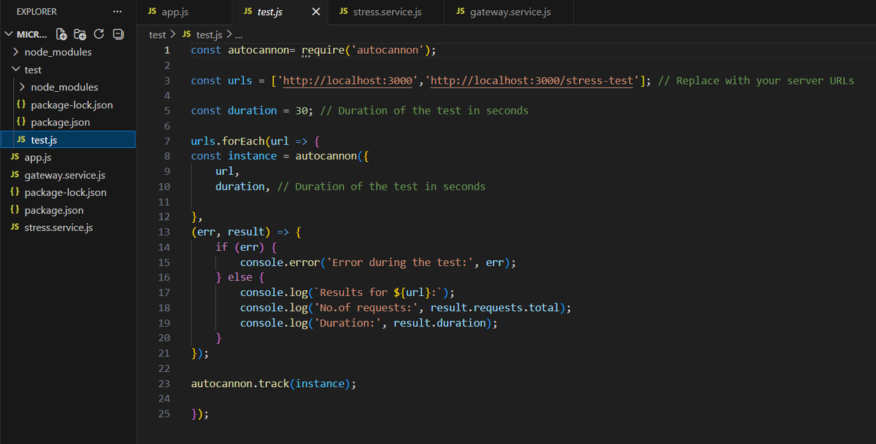Click JS icon on stress.service.js tab
This screenshot has height=444, width=876.
343,12
